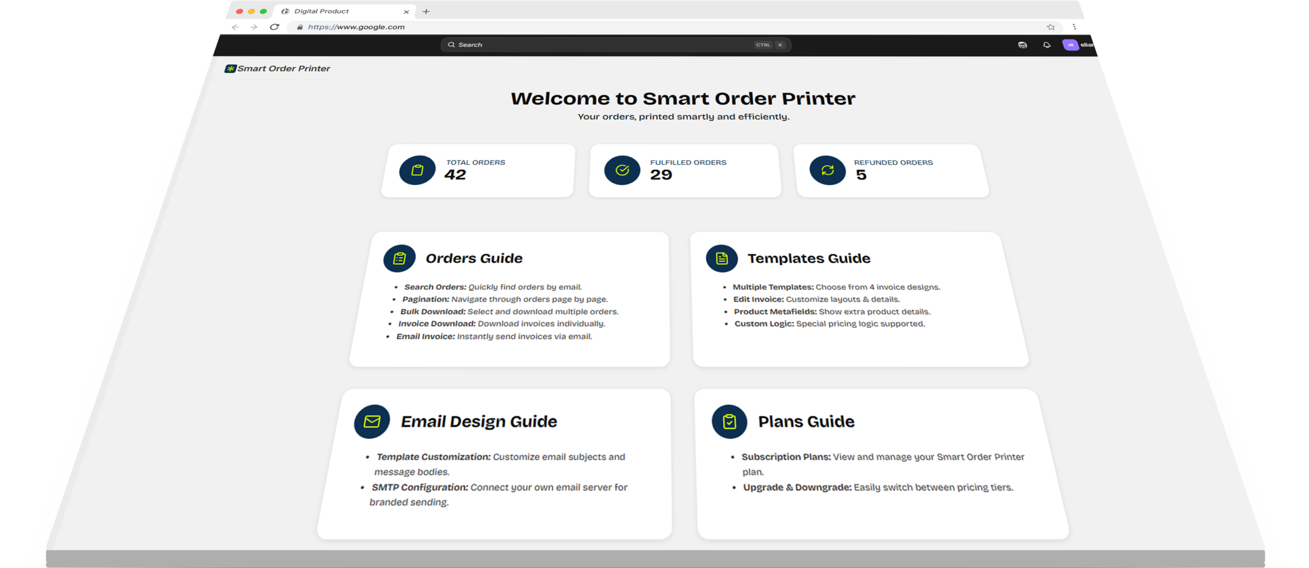This screenshot has height=568, width=1309.
Task: Click in the Search field
Action: point(603,45)
